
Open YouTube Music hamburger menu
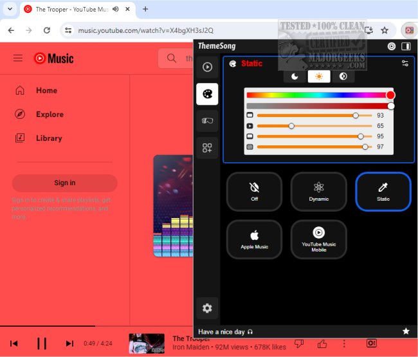tap(18, 58)
